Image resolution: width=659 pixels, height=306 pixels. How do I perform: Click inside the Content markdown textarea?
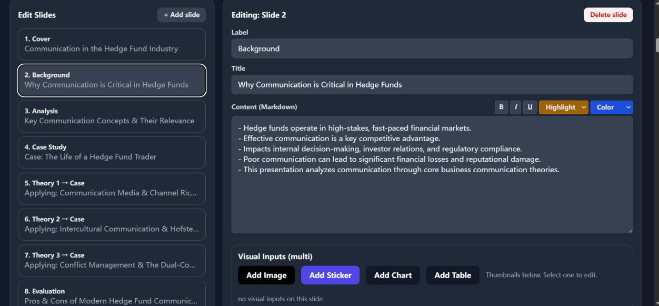click(x=432, y=175)
